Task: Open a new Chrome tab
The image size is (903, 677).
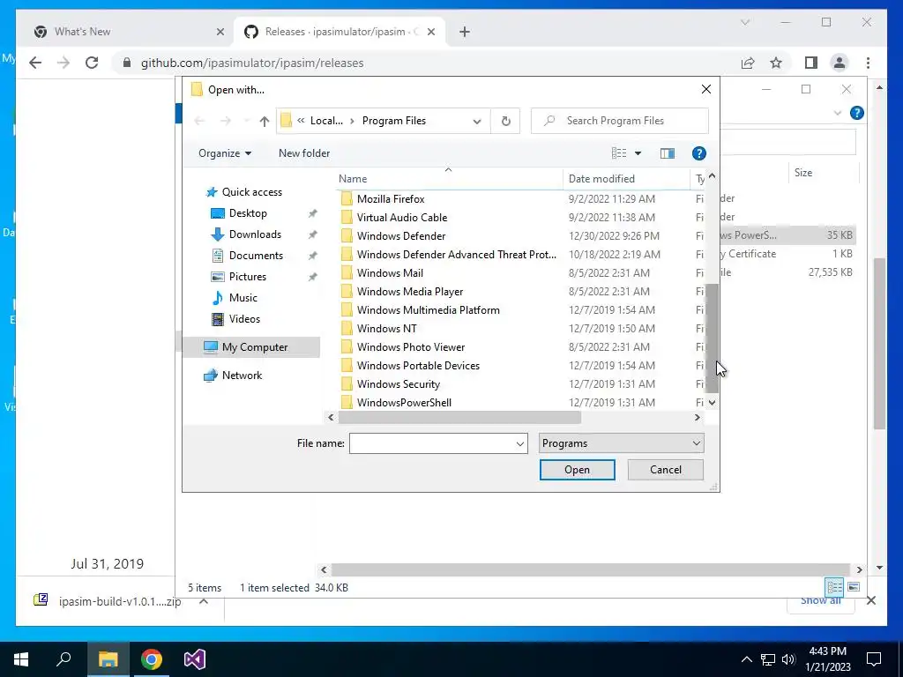Action: (x=465, y=33)
